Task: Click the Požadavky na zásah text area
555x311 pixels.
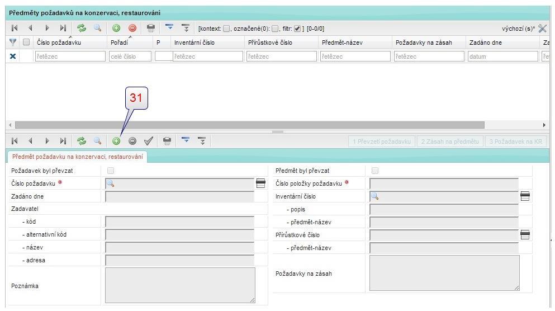Action: tap(444, 273)
